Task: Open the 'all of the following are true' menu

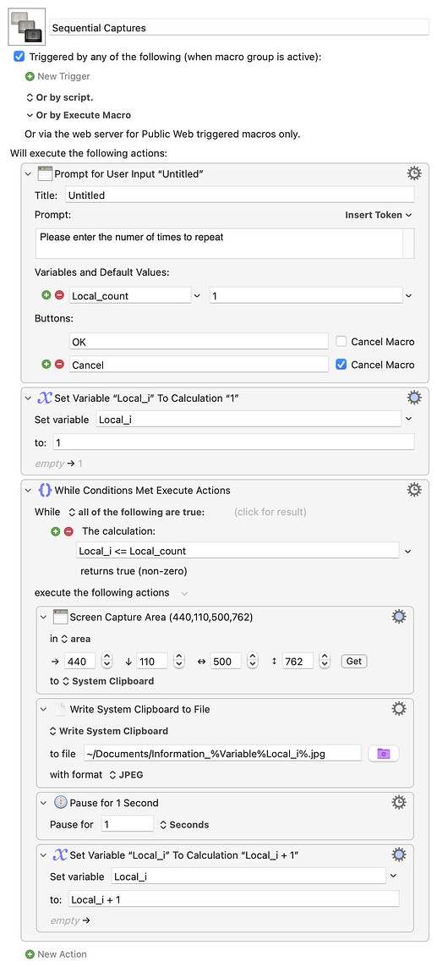Action: tap(135, 512)
